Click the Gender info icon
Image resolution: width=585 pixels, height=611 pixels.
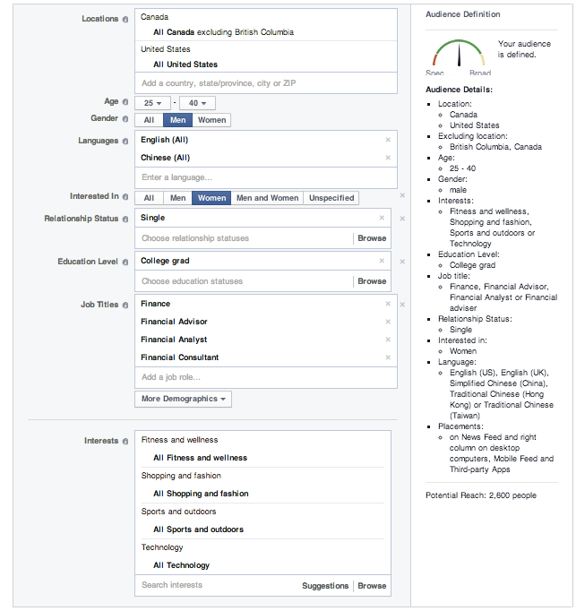pos(125,119)
